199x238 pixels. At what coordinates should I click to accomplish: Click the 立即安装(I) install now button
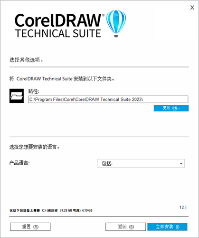(x=167, y=227)
